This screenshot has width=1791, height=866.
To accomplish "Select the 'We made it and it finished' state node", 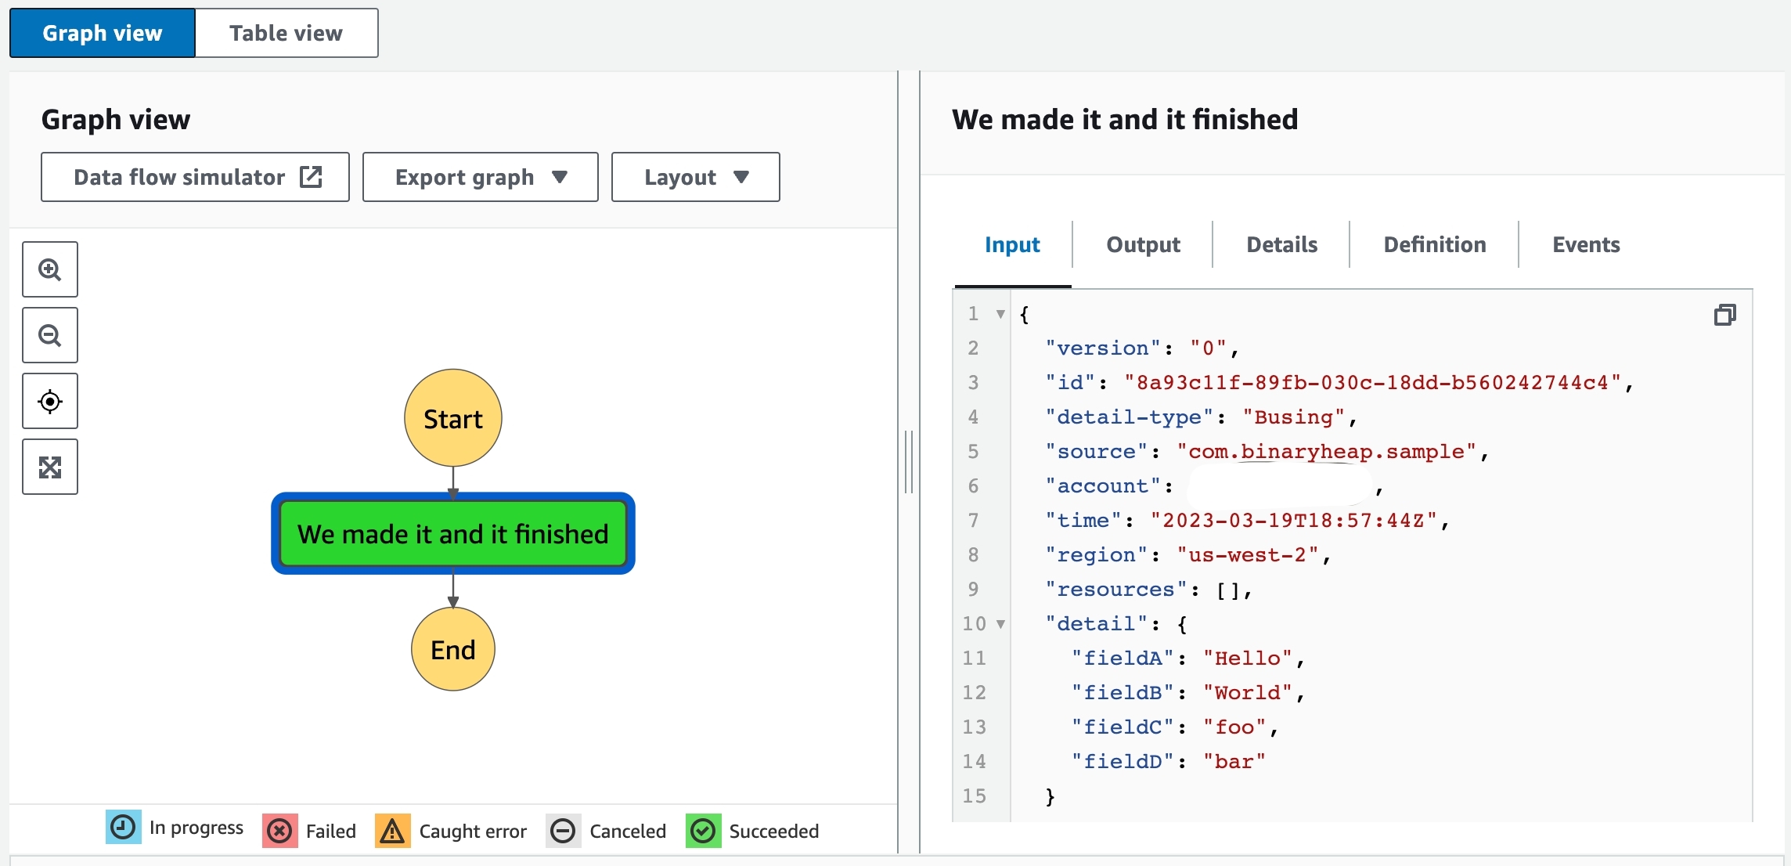I will [453, 533].
